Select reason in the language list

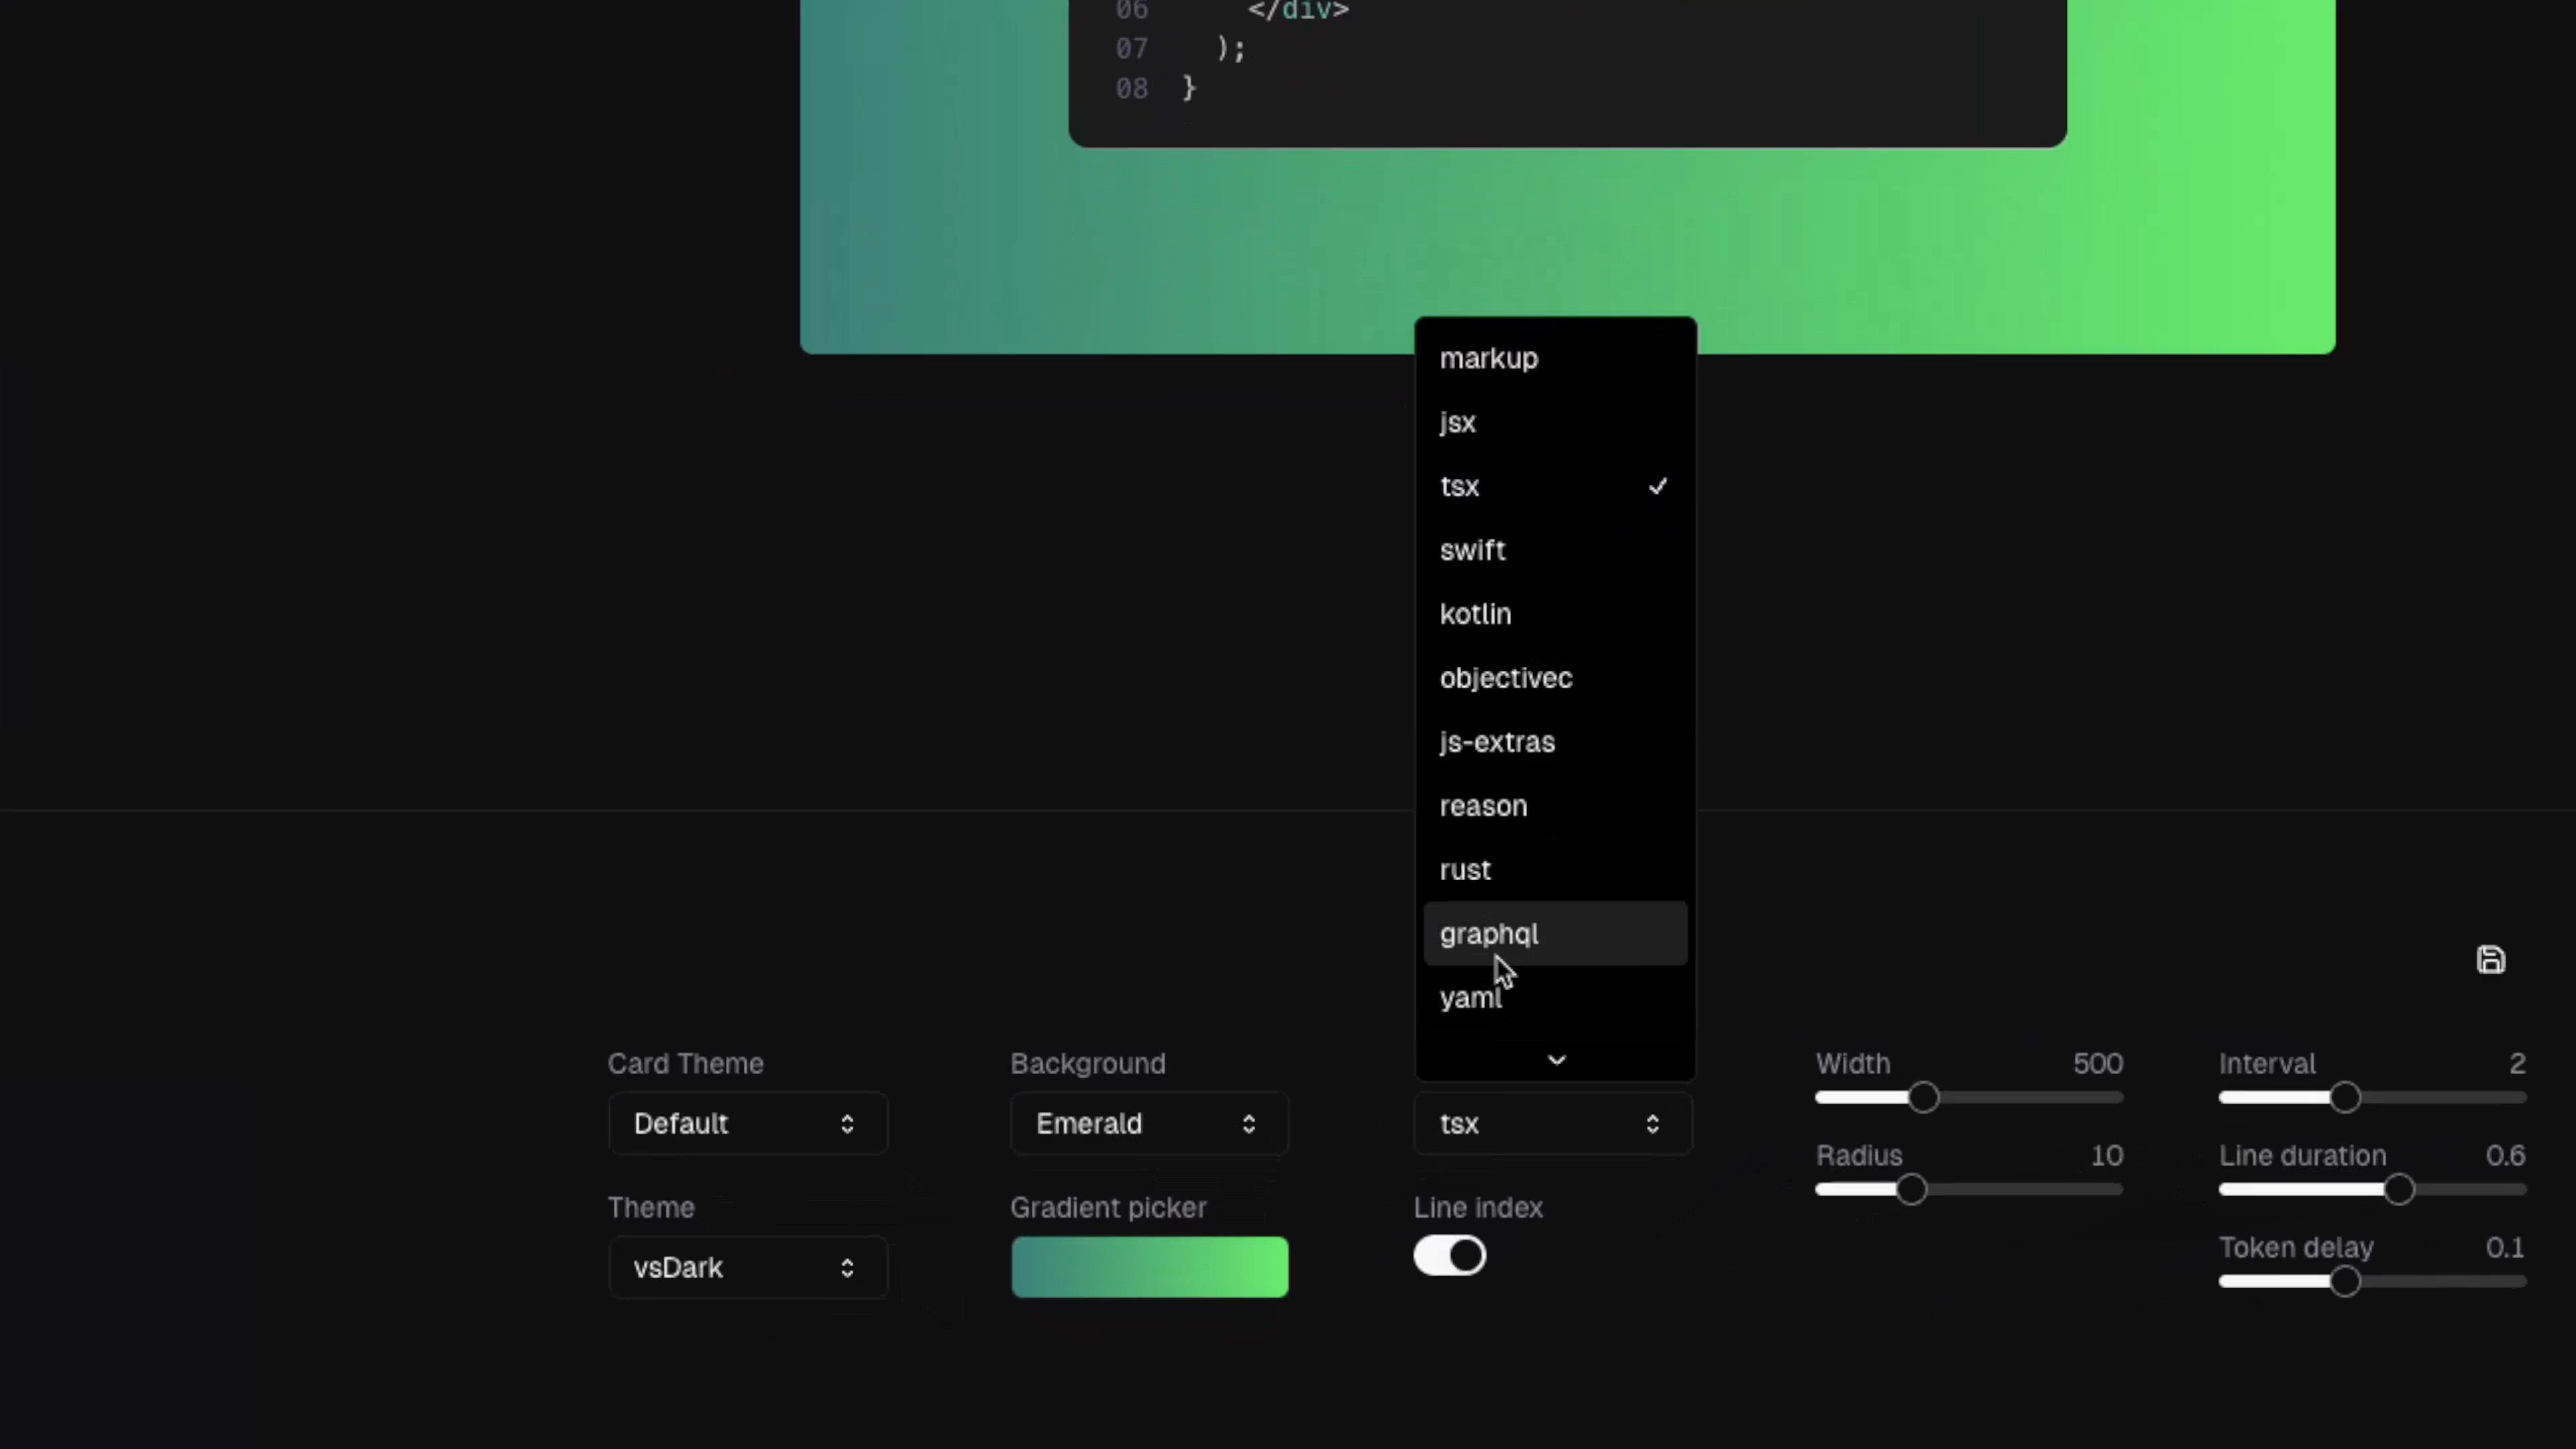tap(1555, 806)
